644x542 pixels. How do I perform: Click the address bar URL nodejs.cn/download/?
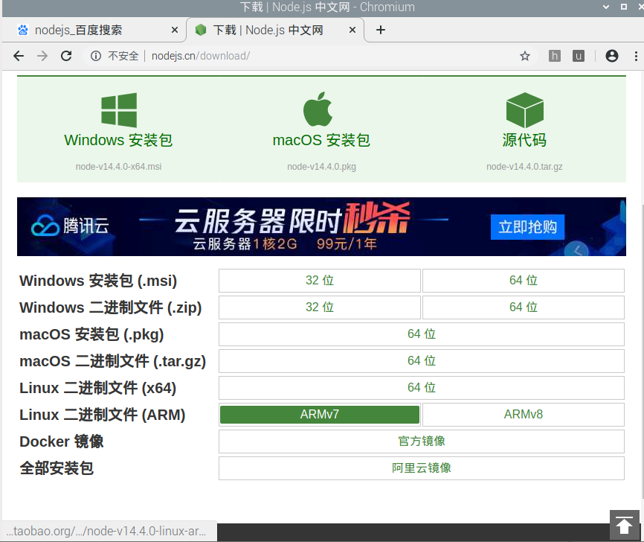[201, 56]
